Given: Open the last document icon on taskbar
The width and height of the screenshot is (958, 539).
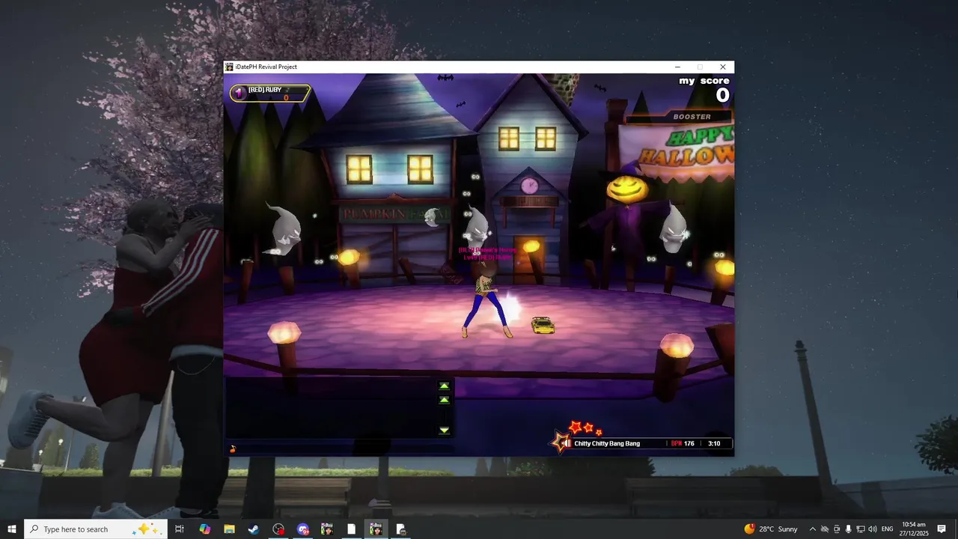Looking at the screenshot, I should coord(400,529).
